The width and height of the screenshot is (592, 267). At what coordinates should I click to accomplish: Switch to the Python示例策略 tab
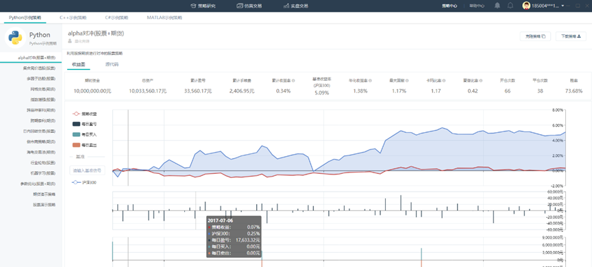coord(25,18)
